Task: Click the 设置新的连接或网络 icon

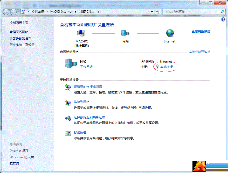Action: click(x=68, y=87)
